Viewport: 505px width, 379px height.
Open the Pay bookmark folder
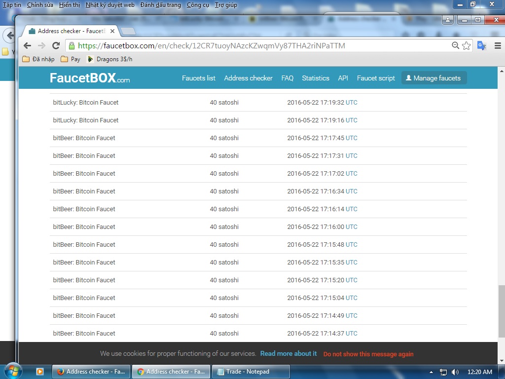tap(71, 59)
